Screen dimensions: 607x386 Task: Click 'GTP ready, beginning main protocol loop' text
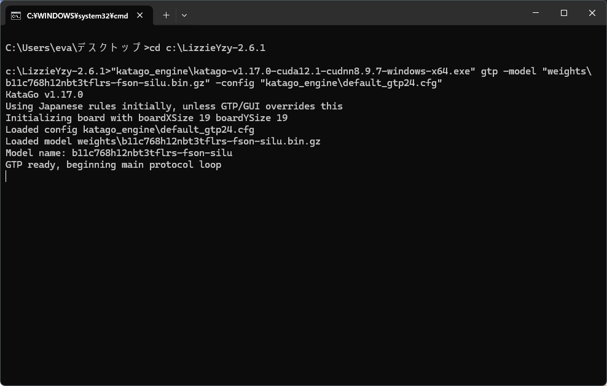pos(114,165)
